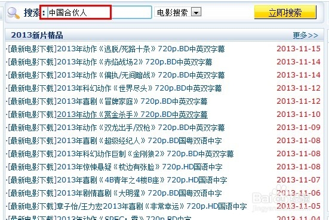Viewport: 329px width, 220px height.
Task: Click the date 2013-11-12 beside 冒牌家庭
Action: [x=299, y=101]
